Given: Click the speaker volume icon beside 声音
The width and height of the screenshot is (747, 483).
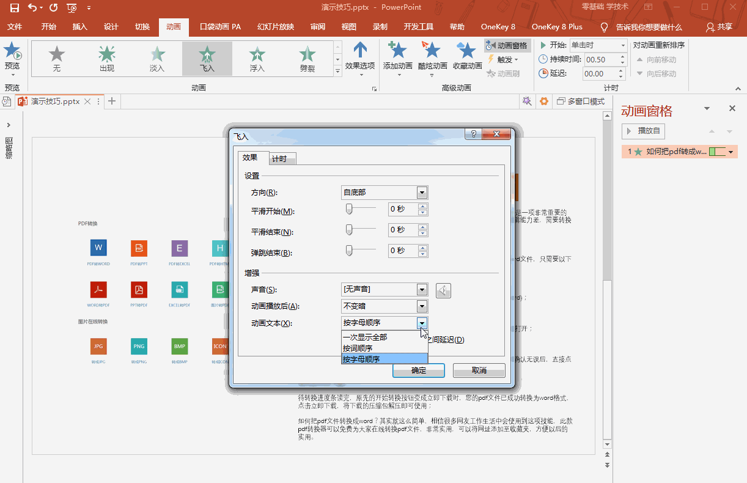Looking at the screenshot, I should pyautogui.click(x=443, y=290).
